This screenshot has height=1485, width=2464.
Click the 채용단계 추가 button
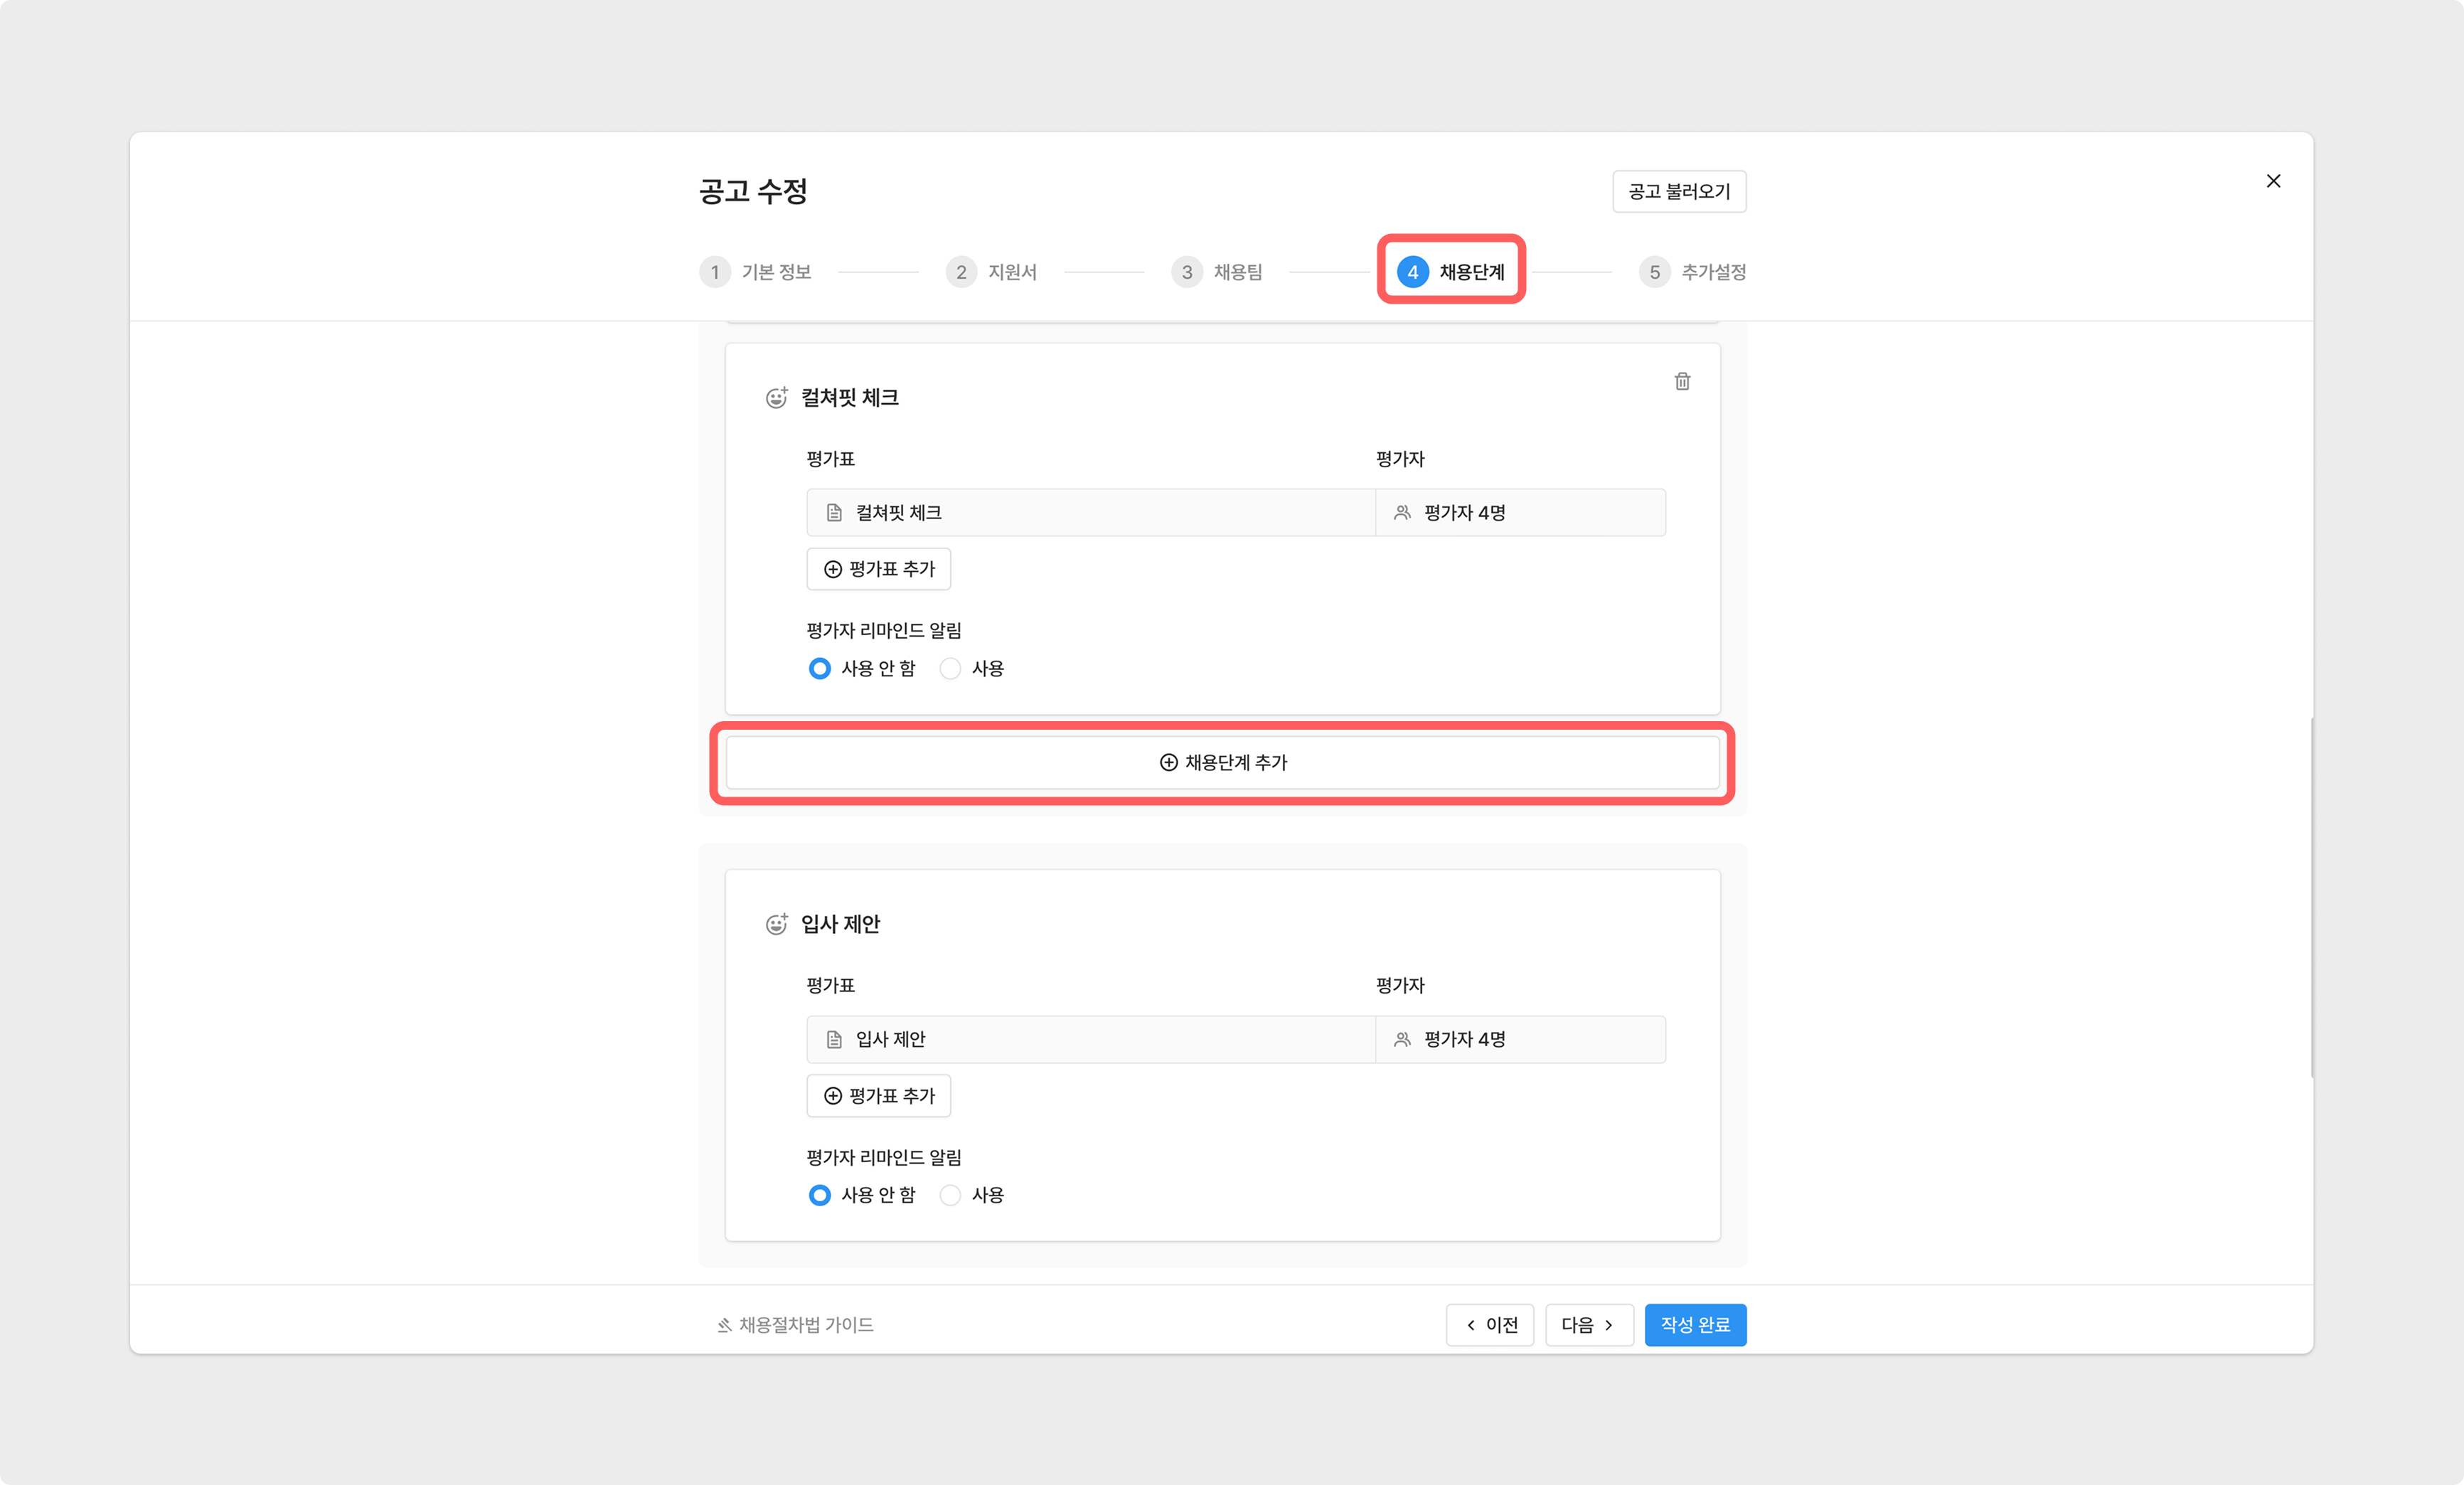[1222, 763]
